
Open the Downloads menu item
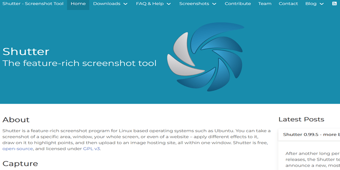pos(107,4)
